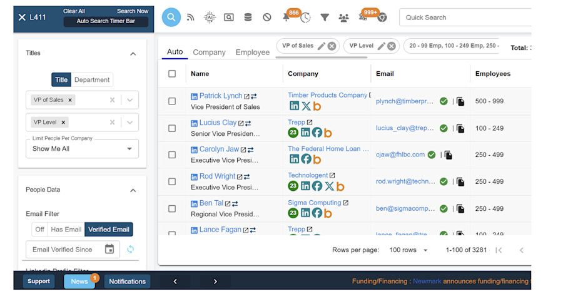Screen dimensions: 563x299
Task: Switch Titles mode to Title
Action: click(x=61, y=79)
